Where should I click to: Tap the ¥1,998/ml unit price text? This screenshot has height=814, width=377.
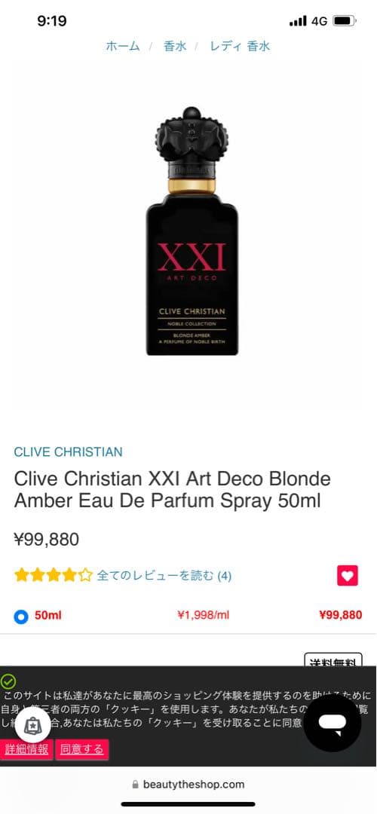pyautogui.click(x=203, y=616)
